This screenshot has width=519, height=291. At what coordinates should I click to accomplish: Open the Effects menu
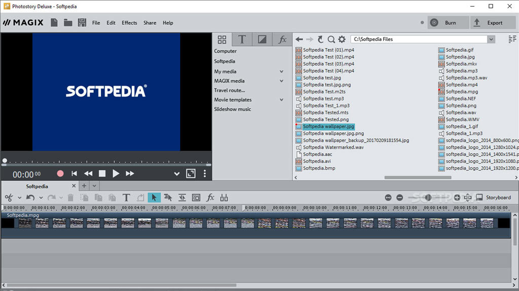[129, 23]
